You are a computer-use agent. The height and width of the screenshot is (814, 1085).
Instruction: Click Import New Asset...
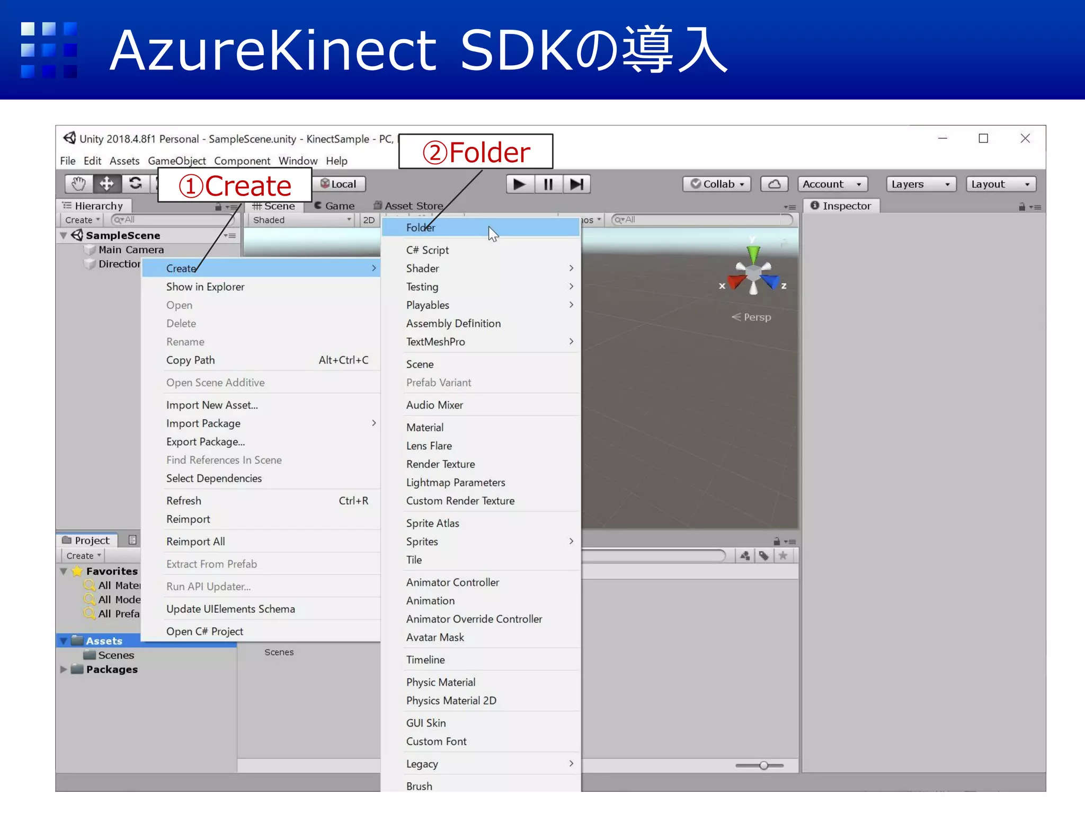click(261, 405)
